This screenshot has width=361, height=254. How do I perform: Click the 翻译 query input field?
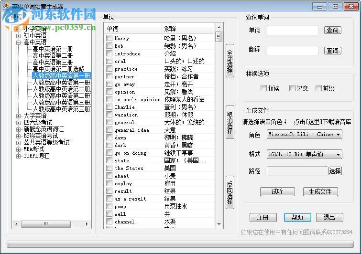click(x=293, y=50)
